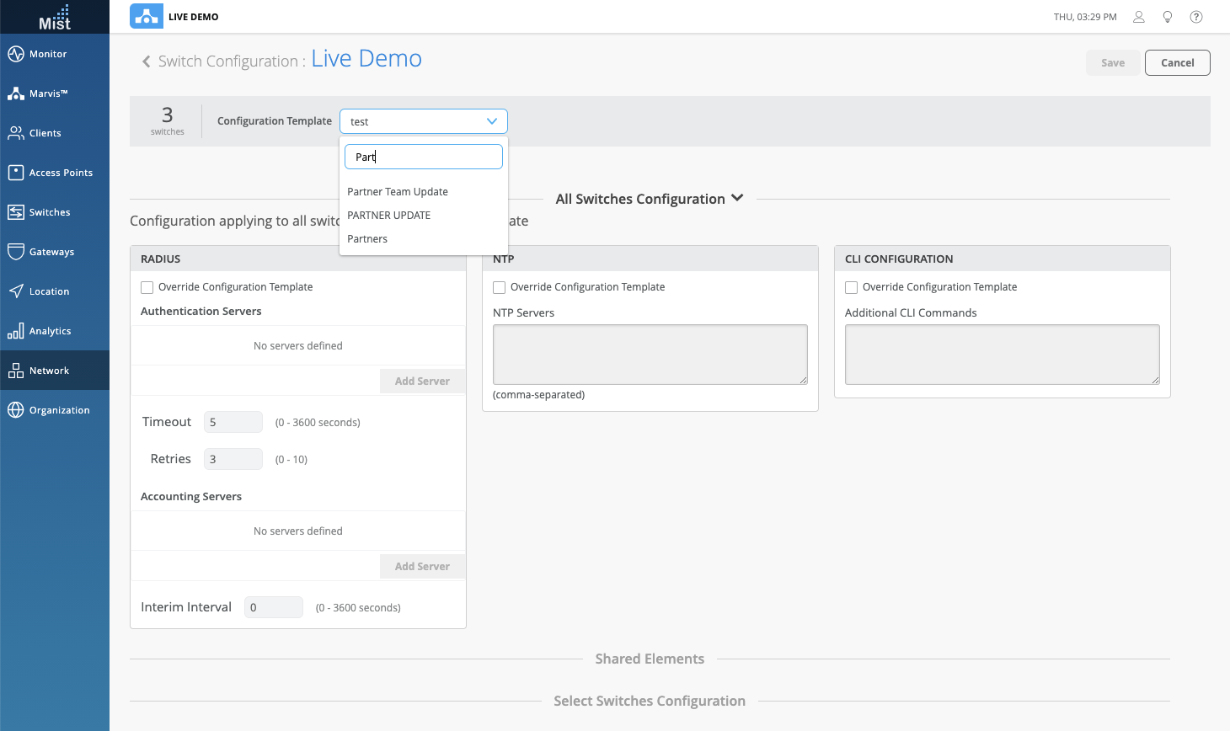Open the help question mark icon
1230x731 pixels.
[x=1195, y=17]
